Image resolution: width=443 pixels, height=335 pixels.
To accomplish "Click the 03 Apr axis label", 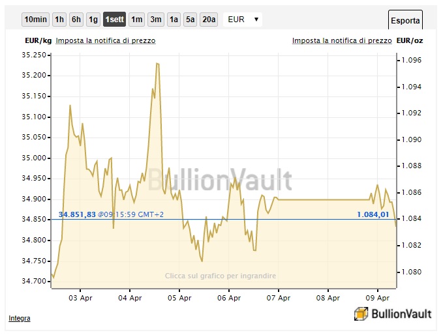I will coord(80,298).
